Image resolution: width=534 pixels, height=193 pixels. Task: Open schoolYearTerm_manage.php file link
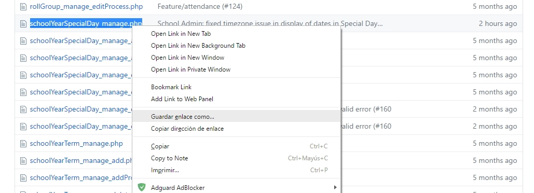coord(76,143)
